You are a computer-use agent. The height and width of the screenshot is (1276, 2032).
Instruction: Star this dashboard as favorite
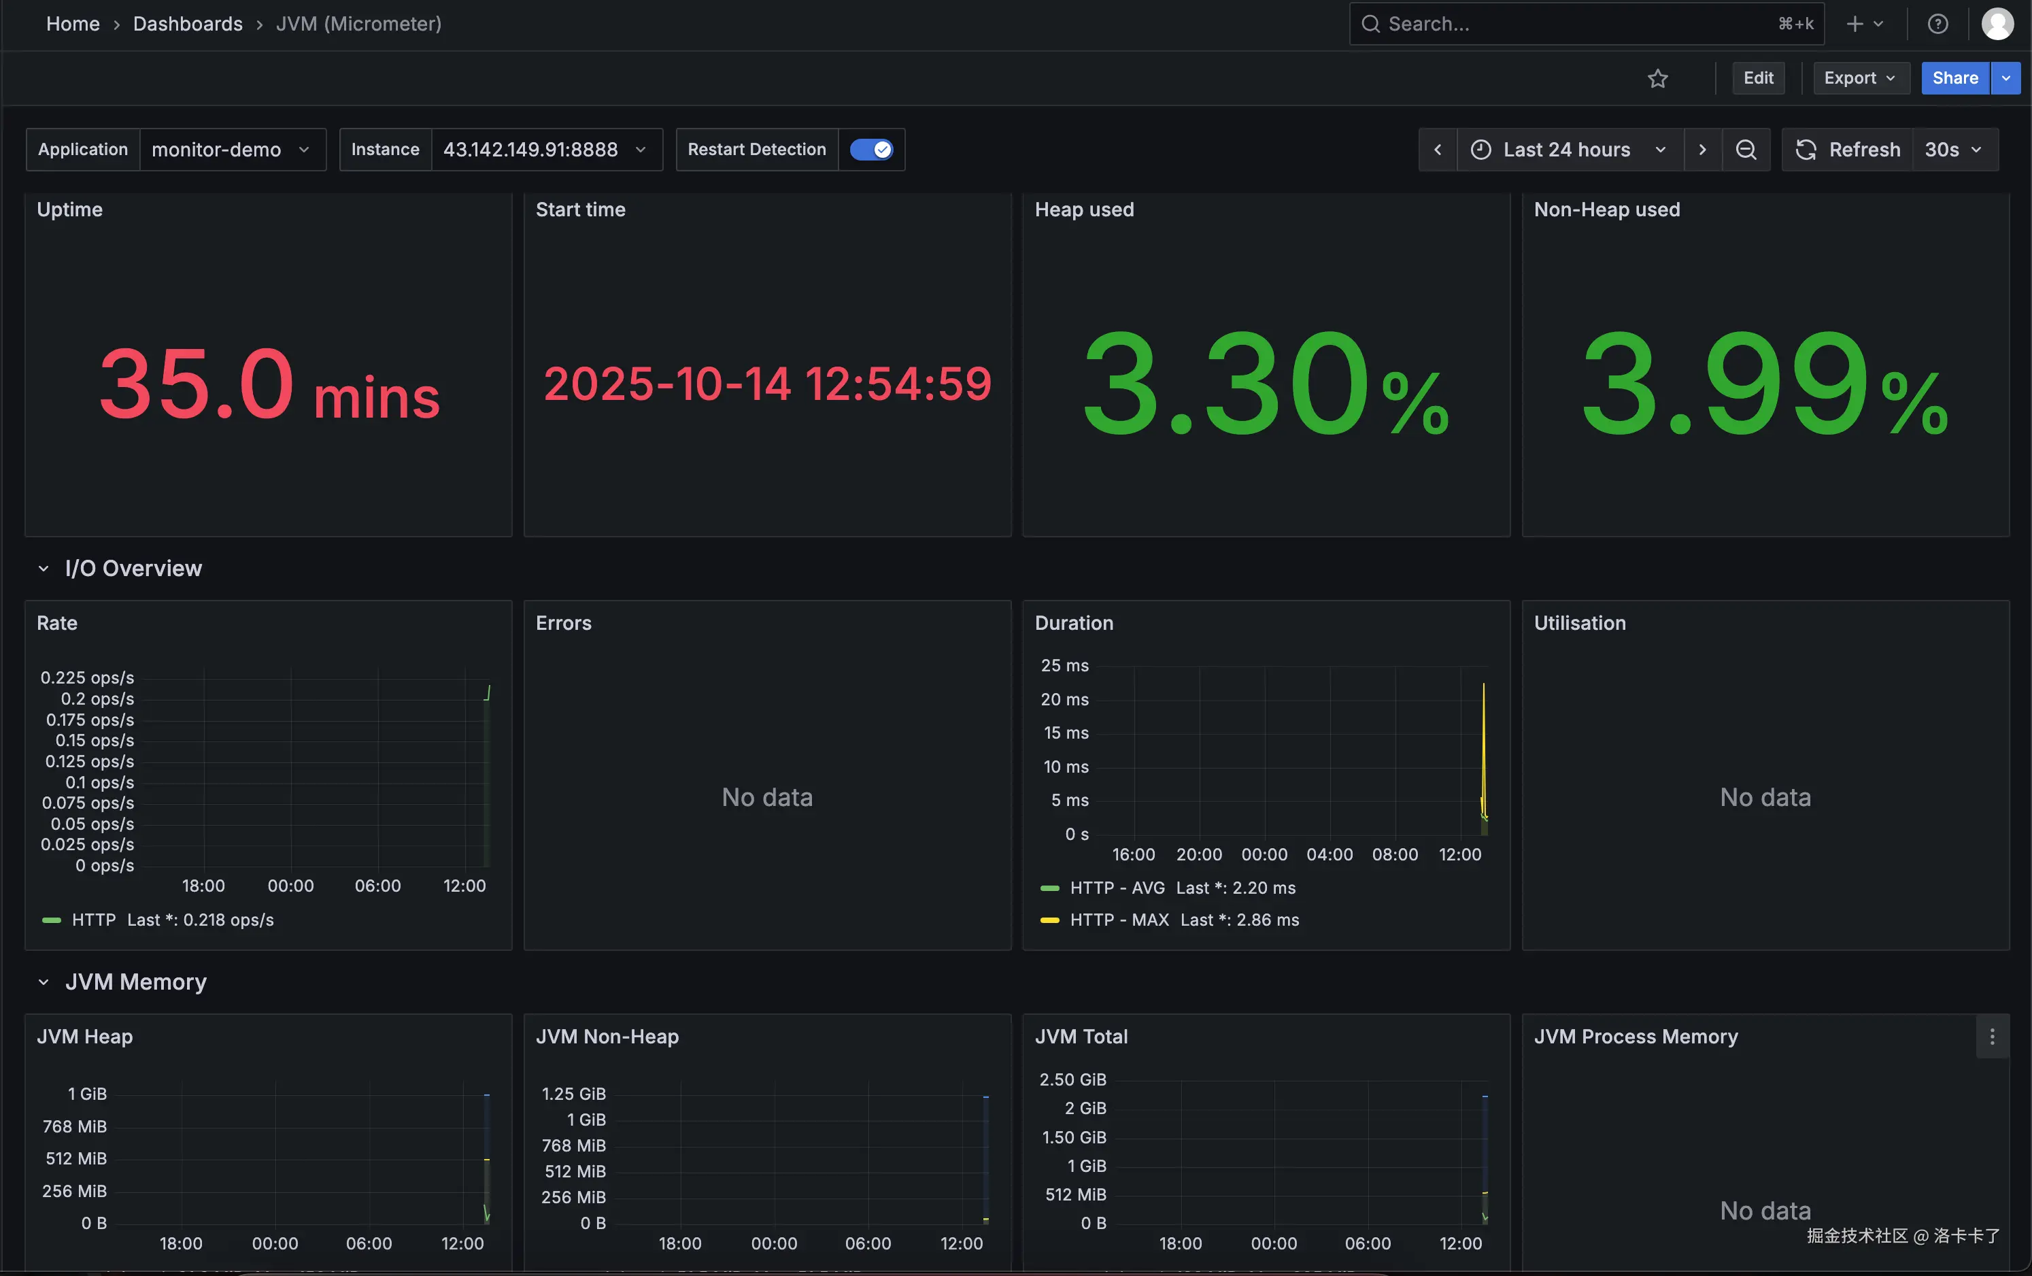click(x=1657, y=78)
